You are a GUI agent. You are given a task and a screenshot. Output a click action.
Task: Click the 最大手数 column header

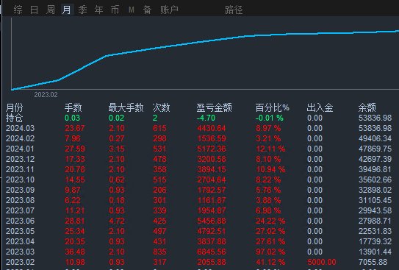pos(126,107)
